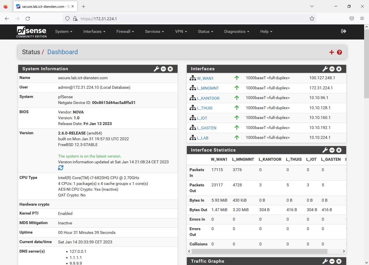369x265 pixels.
Task: Click the L_MNGMNT statistics column header
Action: (243, 159)
